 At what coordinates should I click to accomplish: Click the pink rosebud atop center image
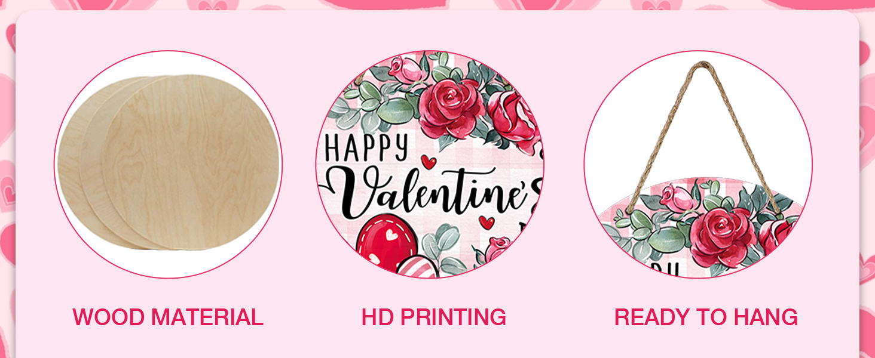(x=406, y=69)
